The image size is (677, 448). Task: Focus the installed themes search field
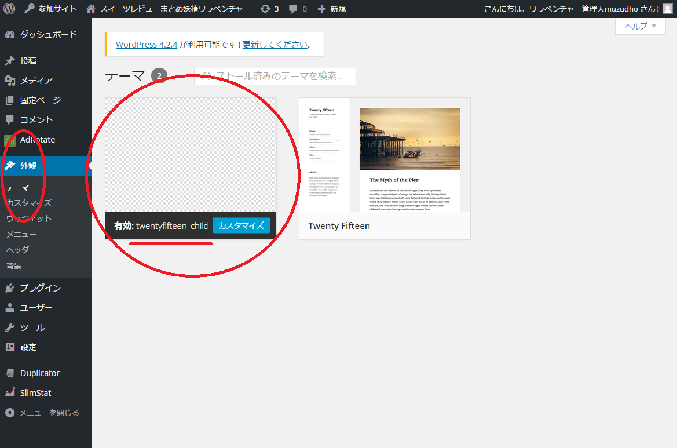(x=275, y=76)
